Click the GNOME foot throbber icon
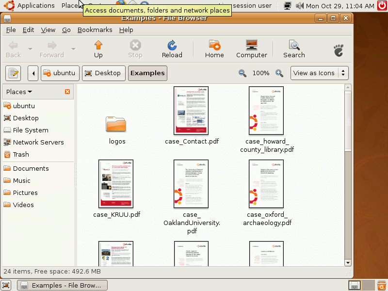The width and height of the screenshot is (388, 291). 339,50
